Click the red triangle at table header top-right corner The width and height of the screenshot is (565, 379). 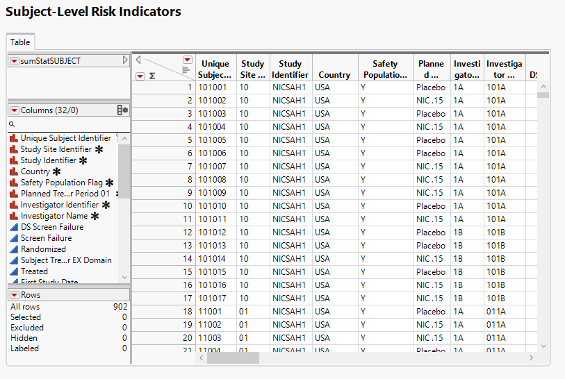[187, 60]
